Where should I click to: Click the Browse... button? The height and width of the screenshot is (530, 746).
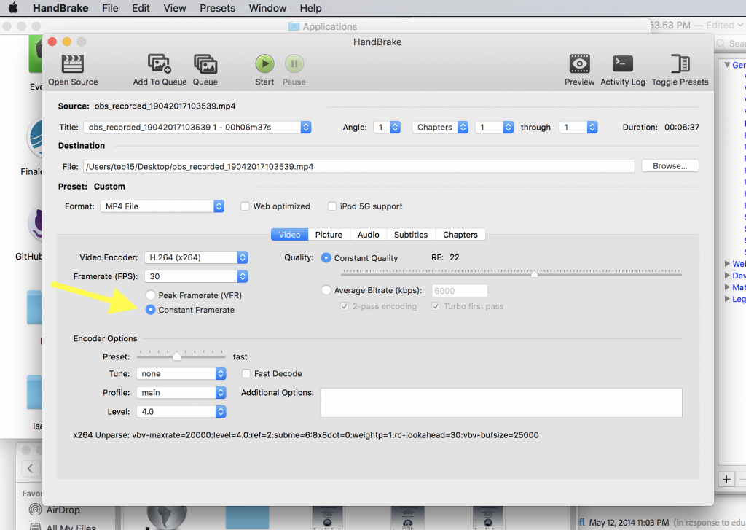[670, 165]
